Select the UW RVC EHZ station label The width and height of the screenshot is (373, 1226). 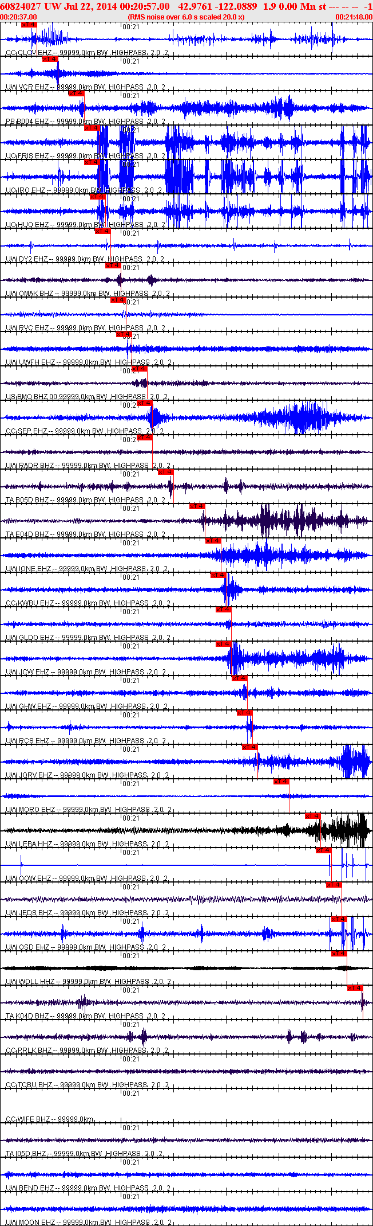pyautogui.click(x=85, y=328)
